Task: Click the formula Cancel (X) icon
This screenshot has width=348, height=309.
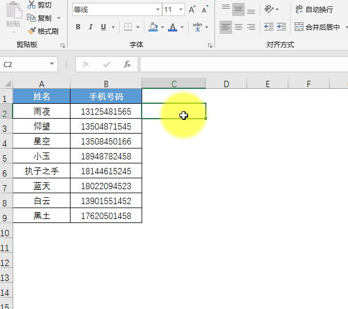Action: pos(86,64)
